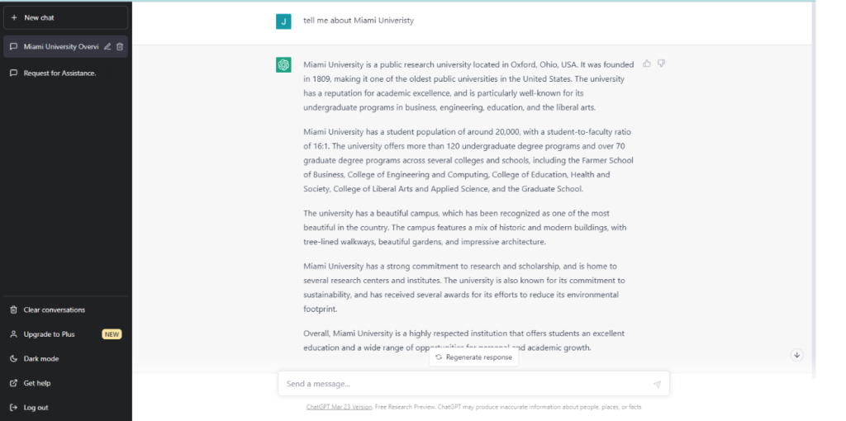Click the scroll-to-bottom arrow icon

pos(797,355)
